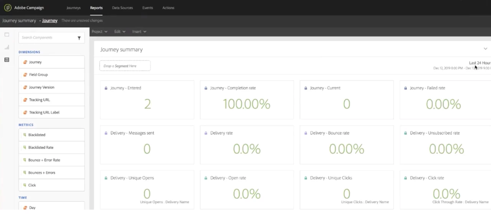Click lock icon on Delivery - Unique Clicks card
The width and height of the screenshot is (491, 215).
pyautogui.click(x=306, y=178)
